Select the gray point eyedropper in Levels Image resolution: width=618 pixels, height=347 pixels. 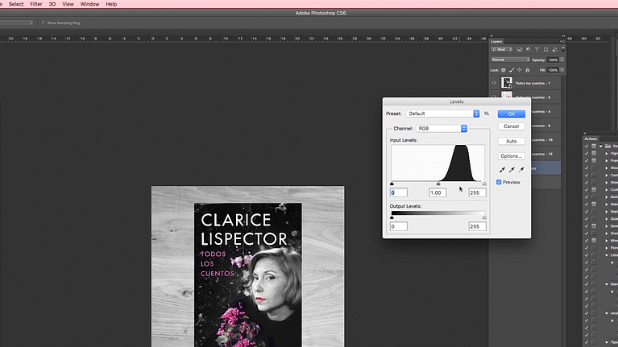tap(512, 170)
